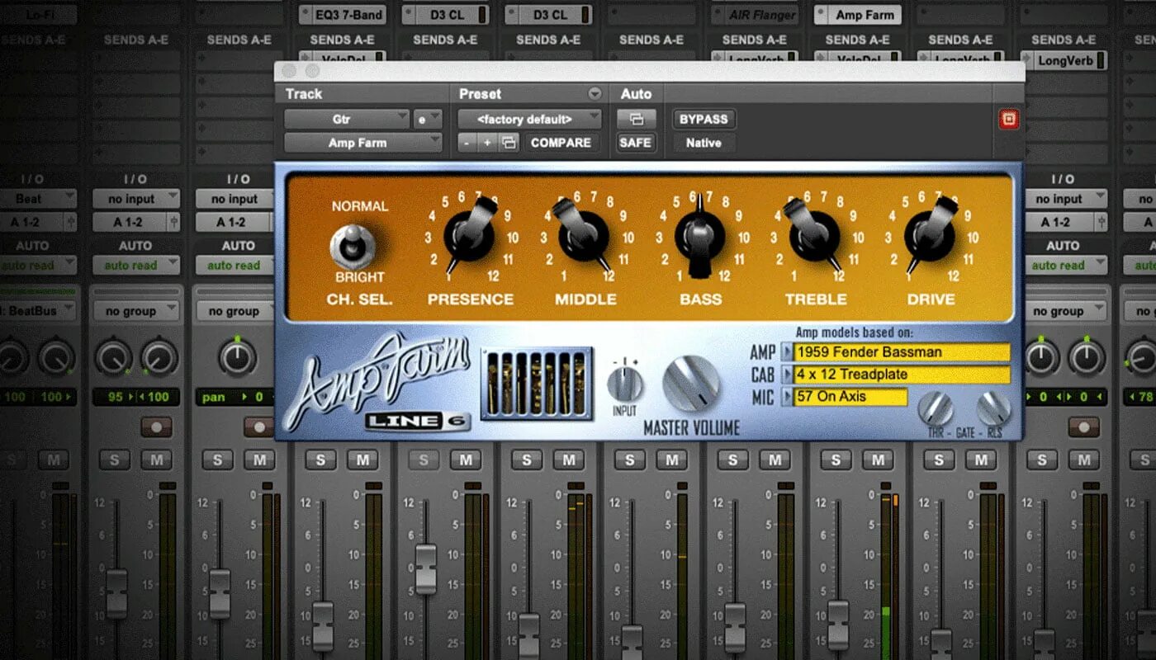Click the Master Volume knob

click(692, 382)
